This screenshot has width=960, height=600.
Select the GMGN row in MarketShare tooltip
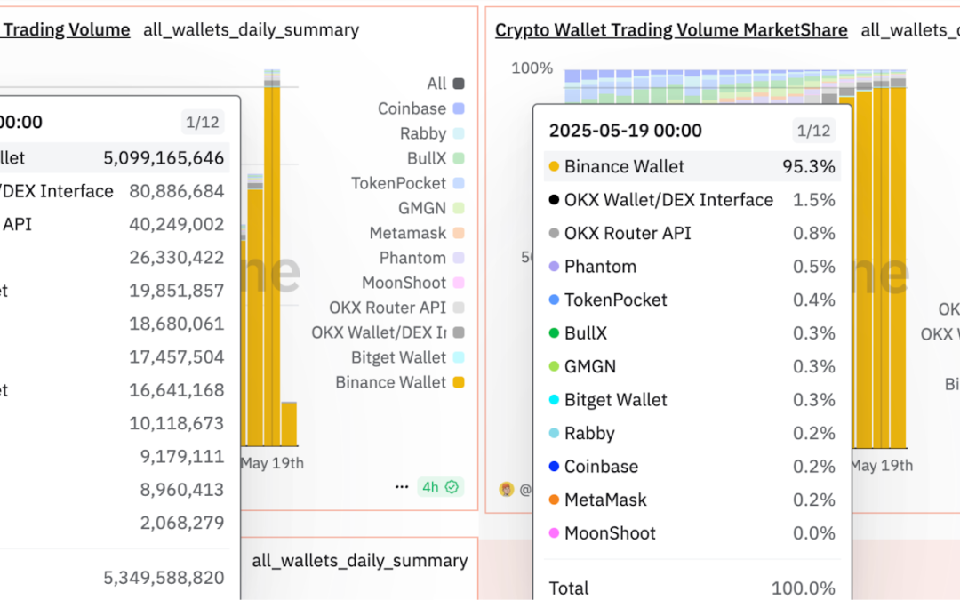coord(692,366)
